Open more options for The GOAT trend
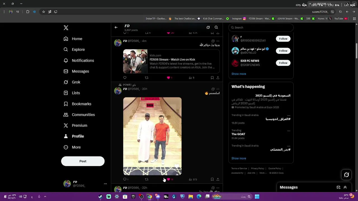Viewport: 358px width, 201px height. [x=289, y=131]
